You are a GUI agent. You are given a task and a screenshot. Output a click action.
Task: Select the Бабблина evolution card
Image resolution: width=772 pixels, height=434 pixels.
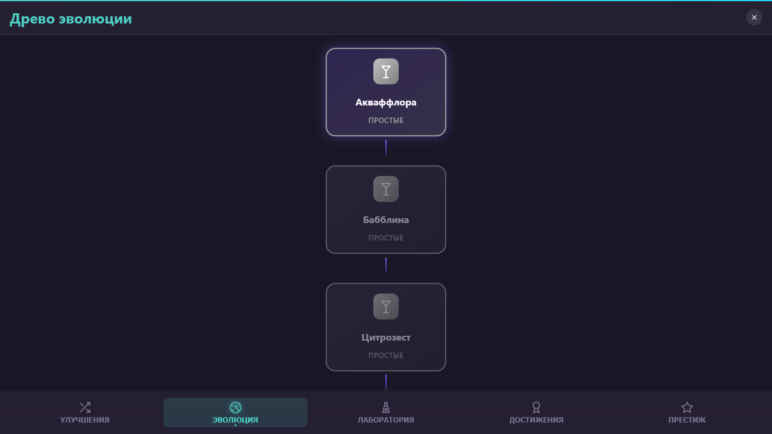click(x=385, y=209)
